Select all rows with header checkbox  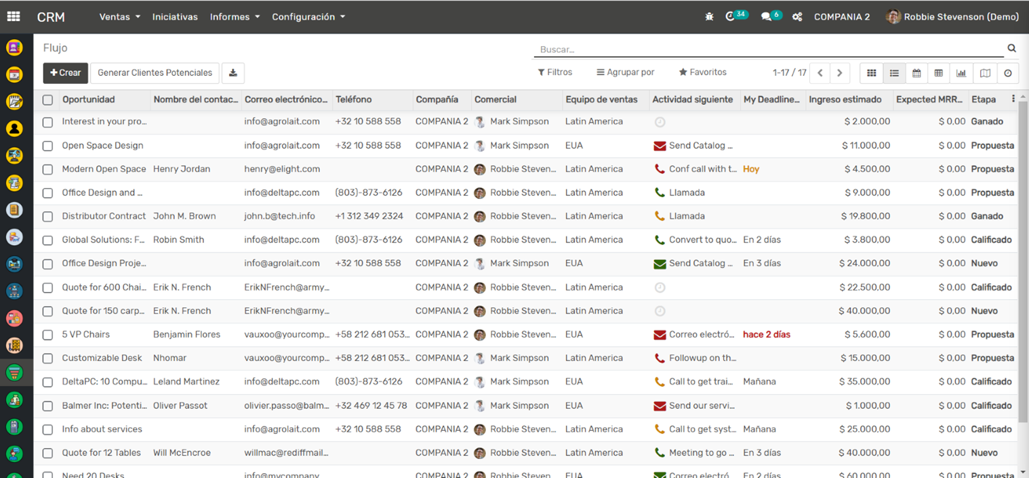point(47,100)
